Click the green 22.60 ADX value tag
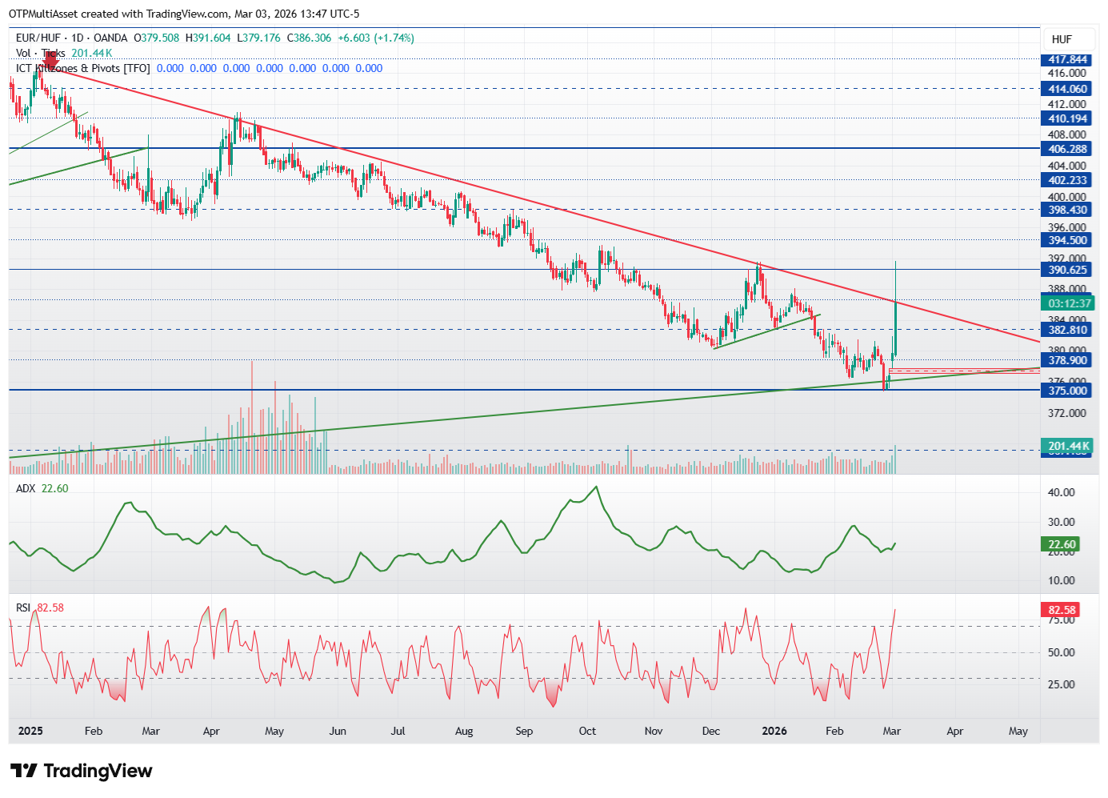Viewport: 1108px width, 798px height. click(x=1062, y=544)
